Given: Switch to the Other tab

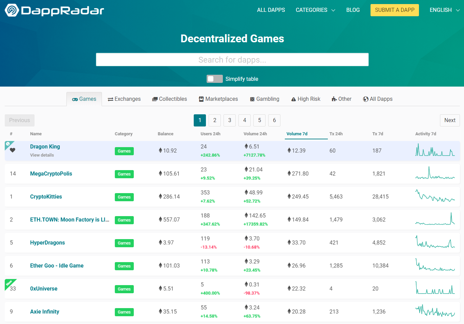Looking at the screenshot, I should [x=341, y=99].
